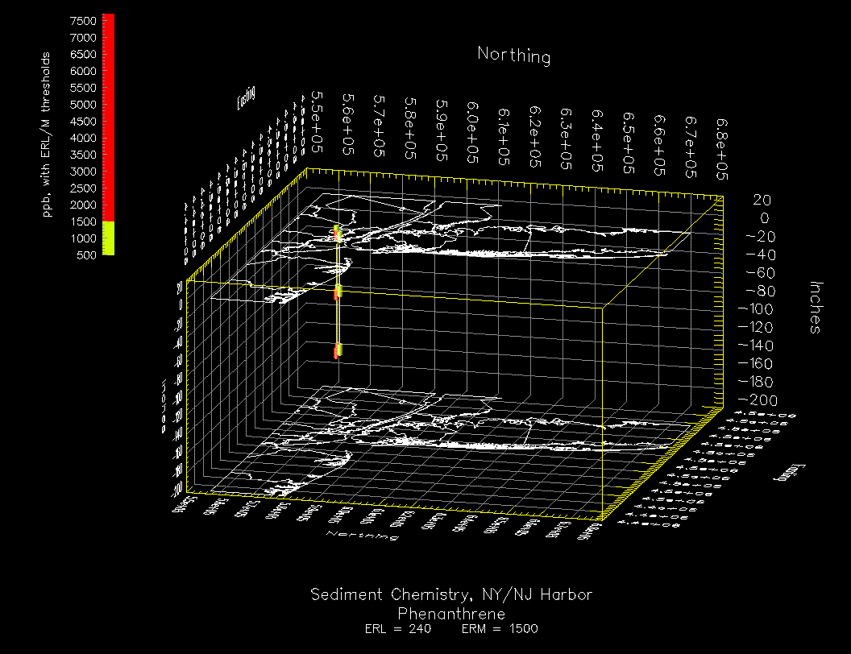851x654 pixels.
Task: Click the 'Phenanthrene' subtitle text
Action: 451,614
